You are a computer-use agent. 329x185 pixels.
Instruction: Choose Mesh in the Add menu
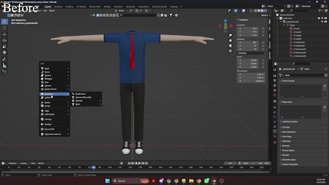[x=55, y=69]
